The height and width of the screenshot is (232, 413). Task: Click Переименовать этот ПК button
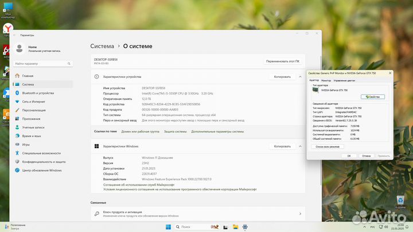[283, 61]
